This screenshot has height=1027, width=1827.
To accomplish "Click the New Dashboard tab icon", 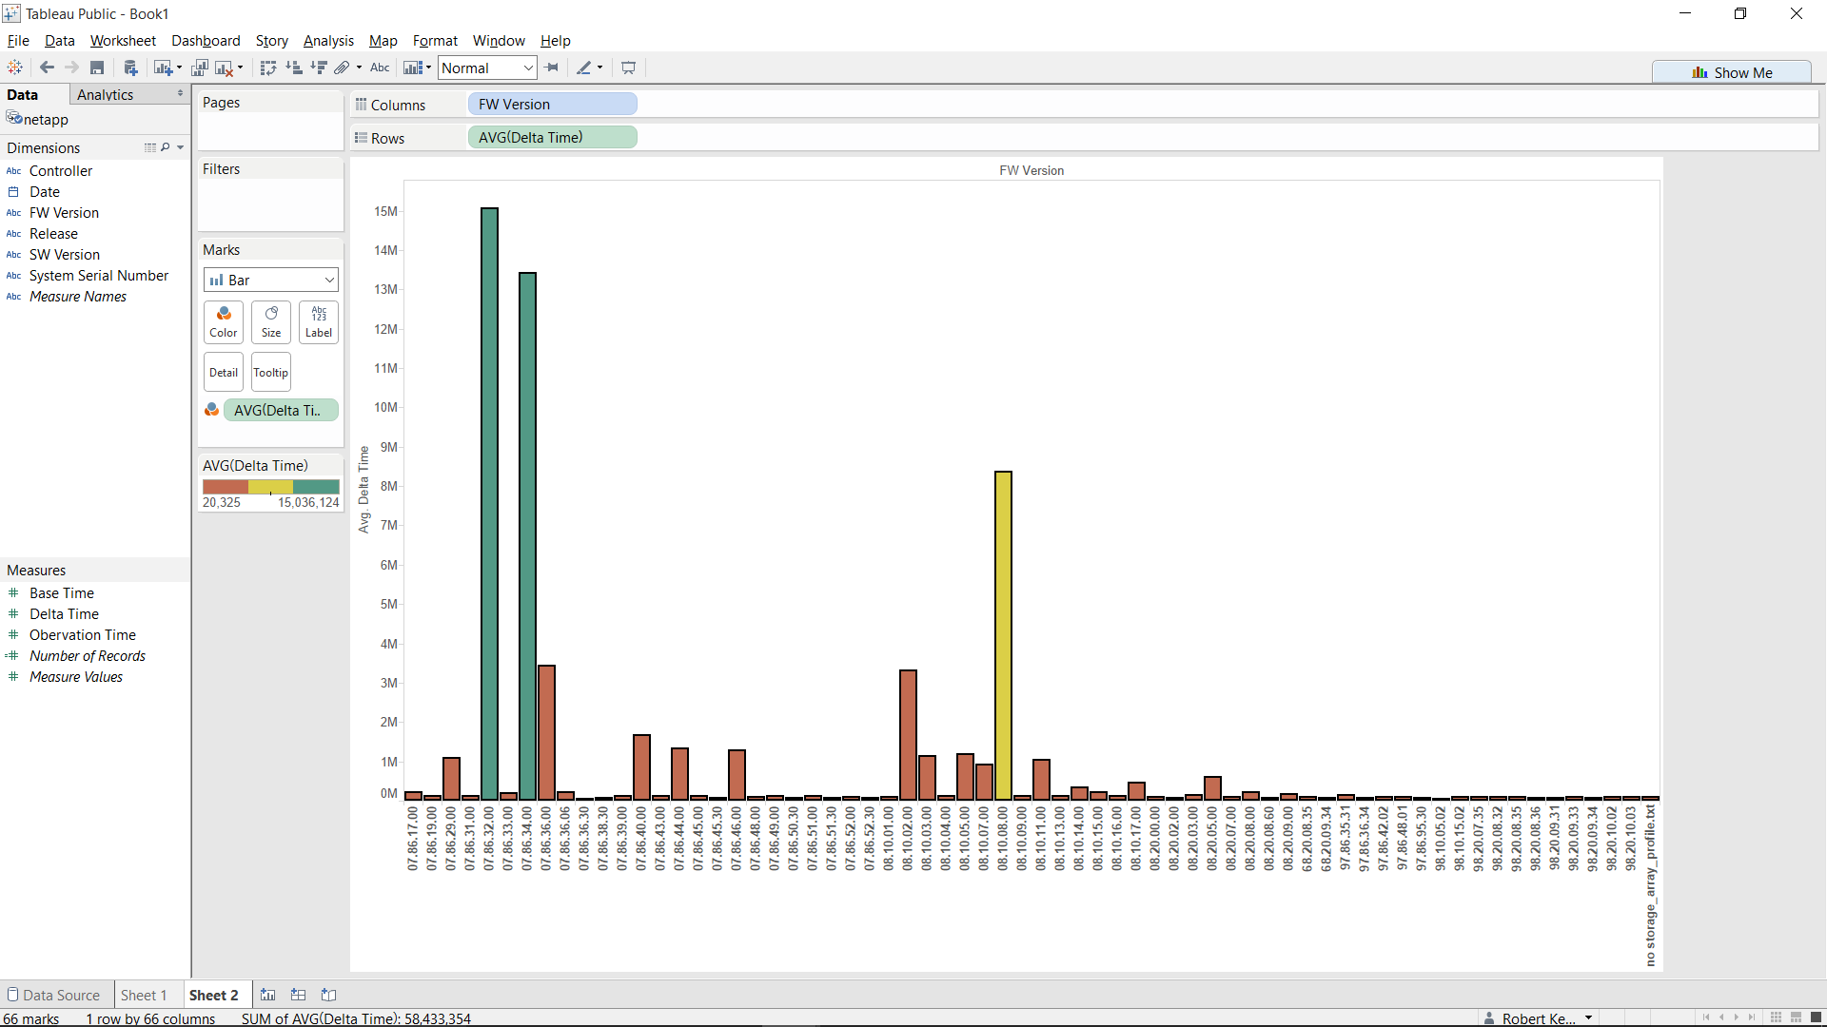I will pyautogui.click(x=299, y=995).
